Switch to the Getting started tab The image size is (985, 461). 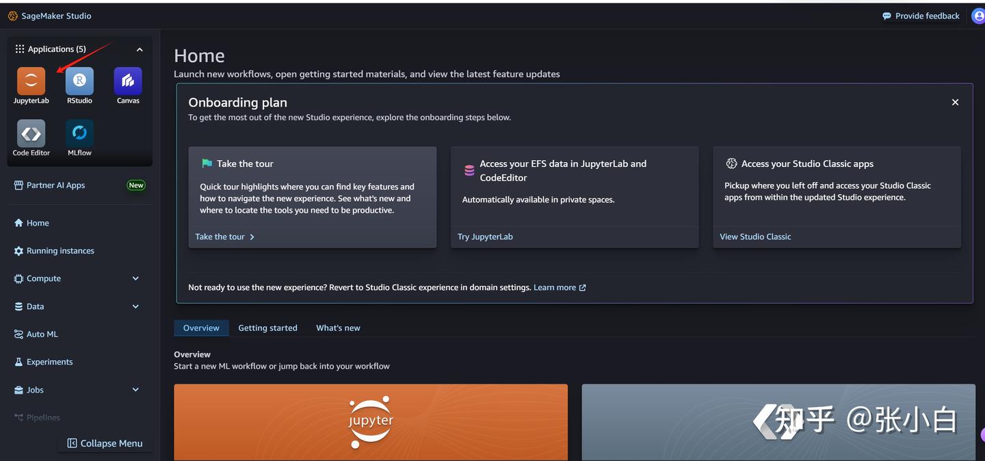[267, 328]
